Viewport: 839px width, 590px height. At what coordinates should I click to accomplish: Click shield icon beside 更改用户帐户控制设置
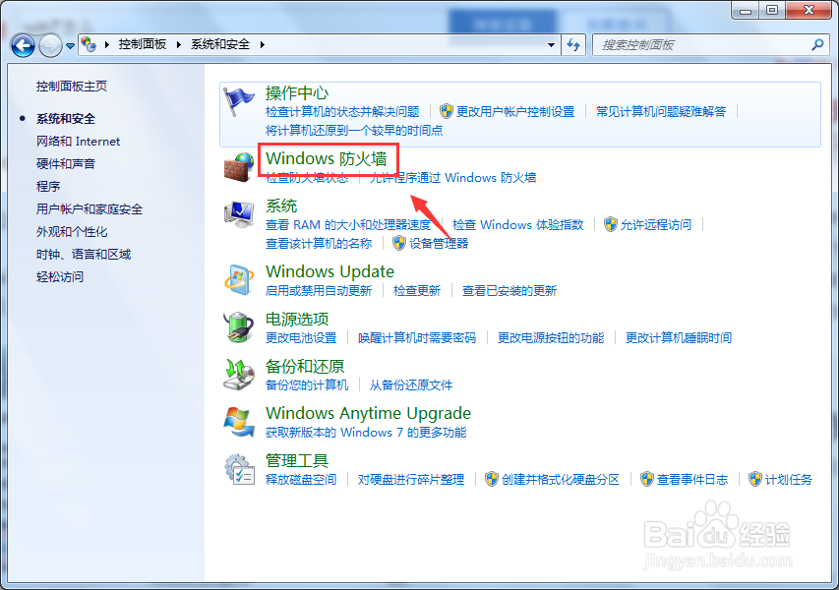pos(447,111)
